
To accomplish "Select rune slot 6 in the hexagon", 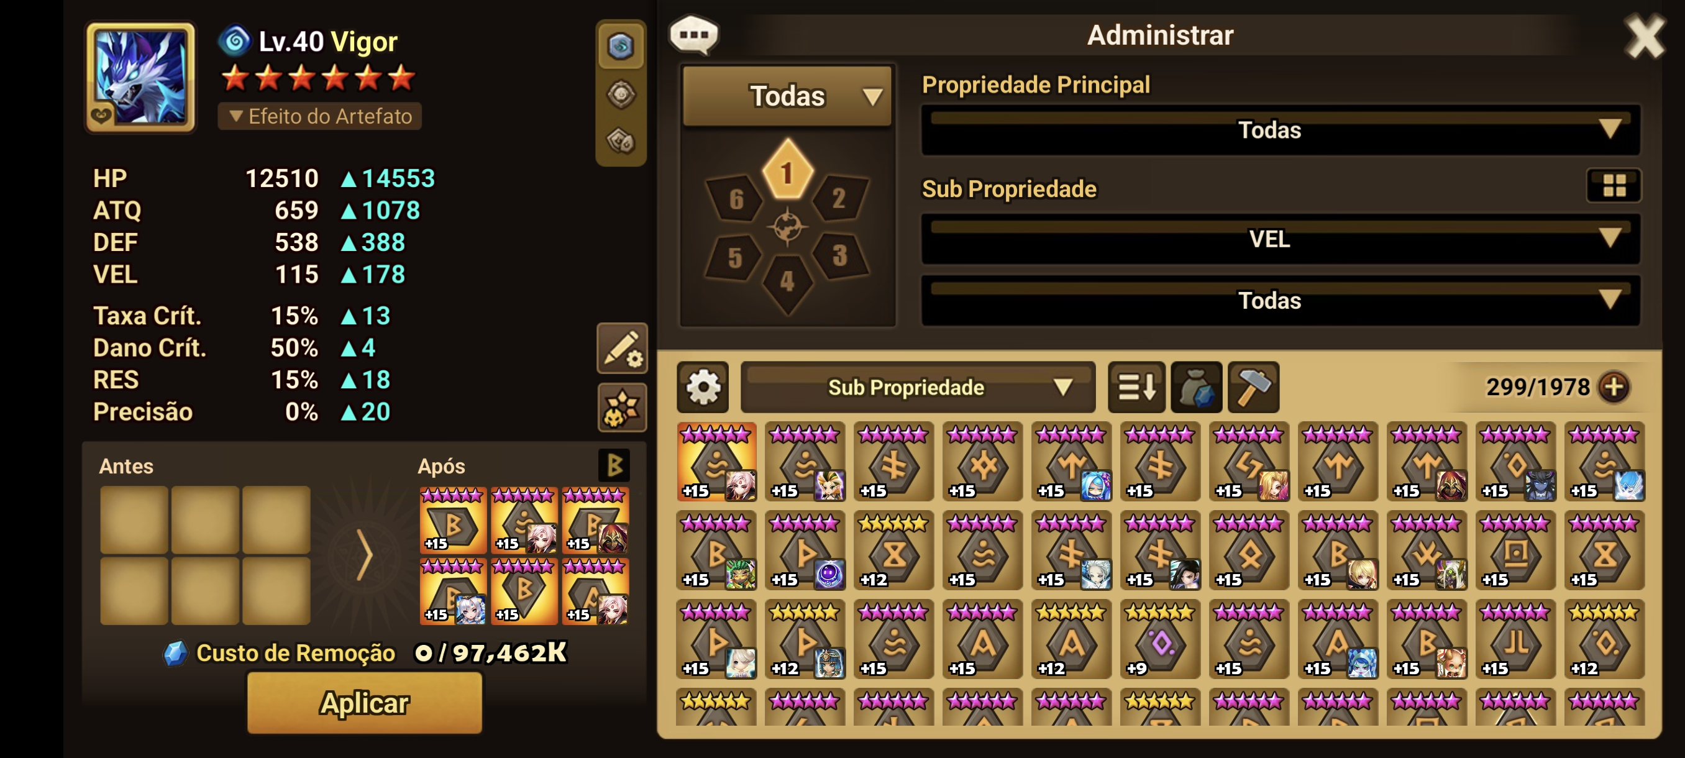I will pyautogui.click(x=735, y=198).
